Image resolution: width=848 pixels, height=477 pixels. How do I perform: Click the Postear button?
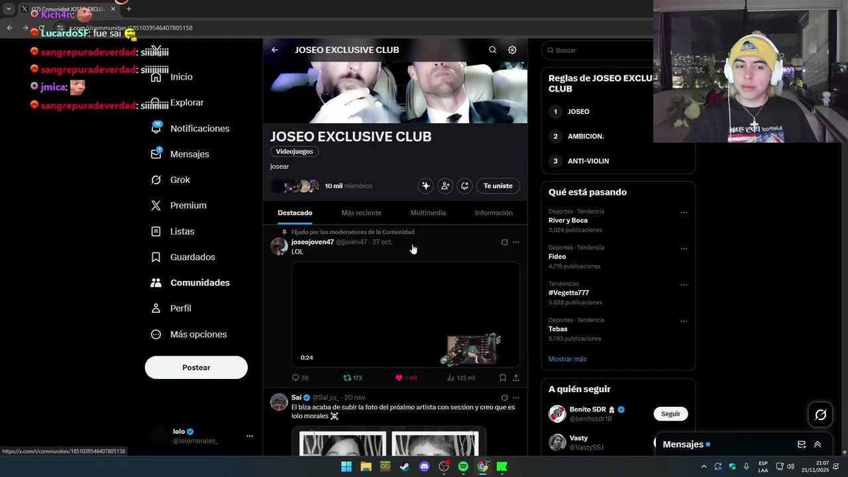196,368
